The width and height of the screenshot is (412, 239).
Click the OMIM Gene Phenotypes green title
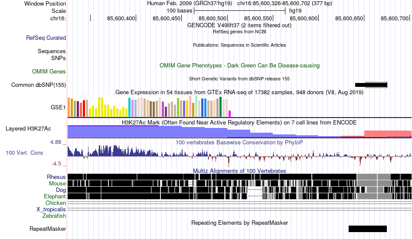coord(239,65)
